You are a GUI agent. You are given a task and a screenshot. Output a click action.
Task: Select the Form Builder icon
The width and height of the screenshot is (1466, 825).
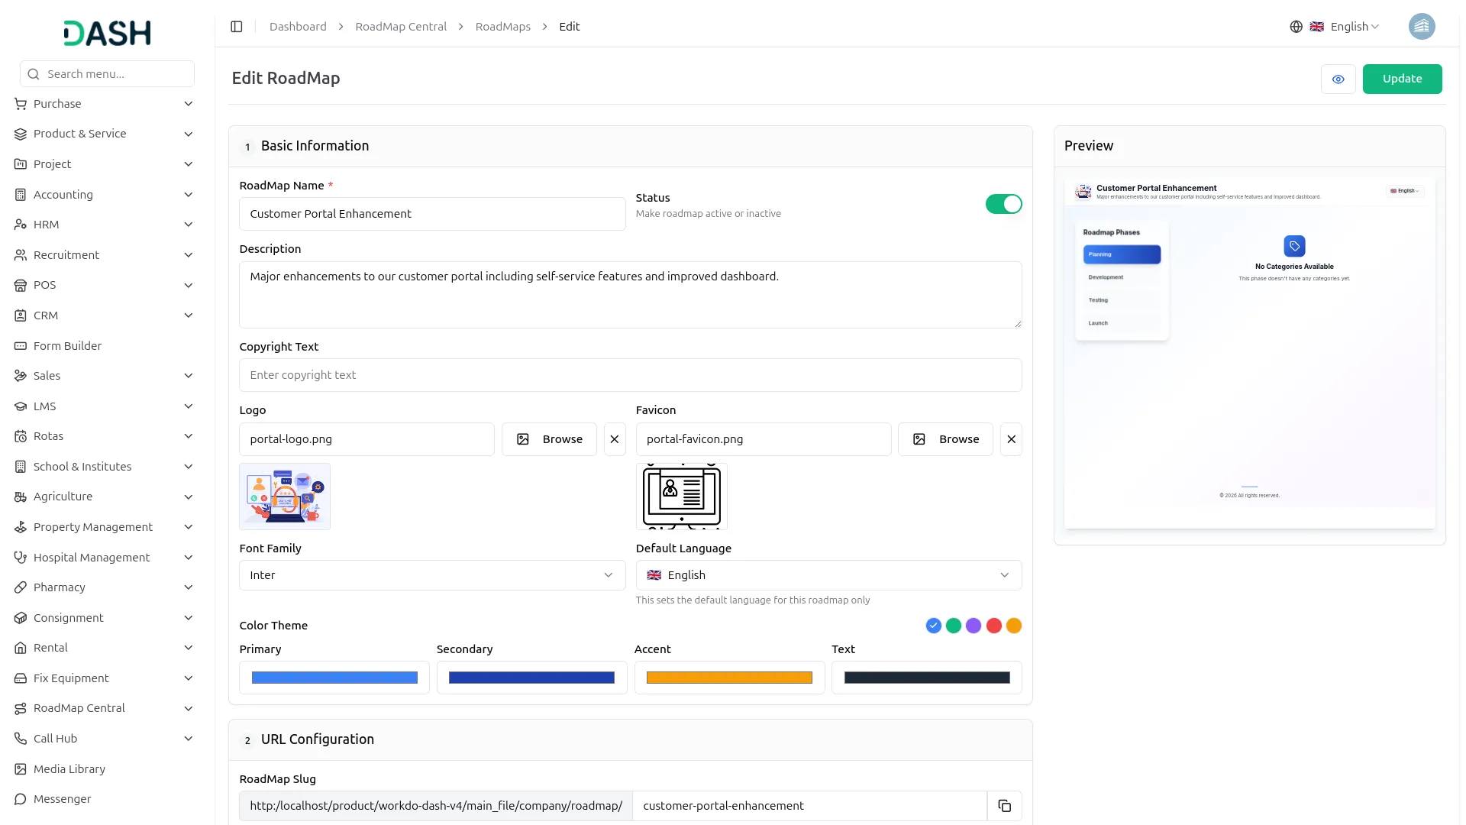(x=20, y=345)
